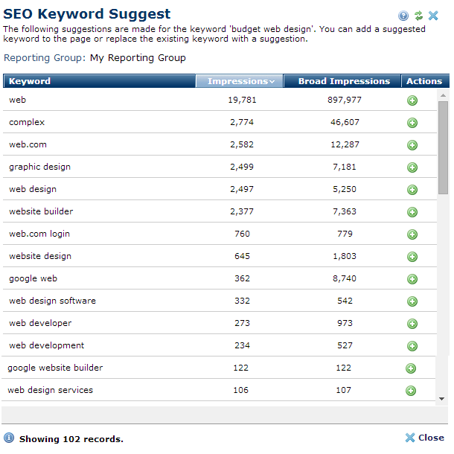Click the scrollbar up arrow
Screen dimensions: 454x454
point(443,95)
